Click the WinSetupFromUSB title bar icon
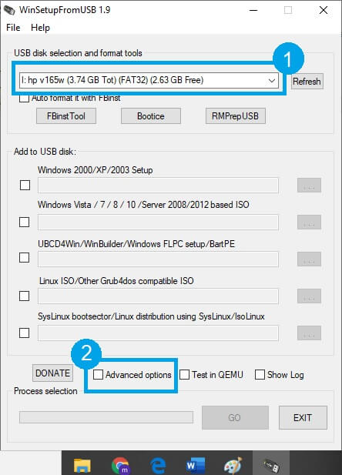 (9, 10)
